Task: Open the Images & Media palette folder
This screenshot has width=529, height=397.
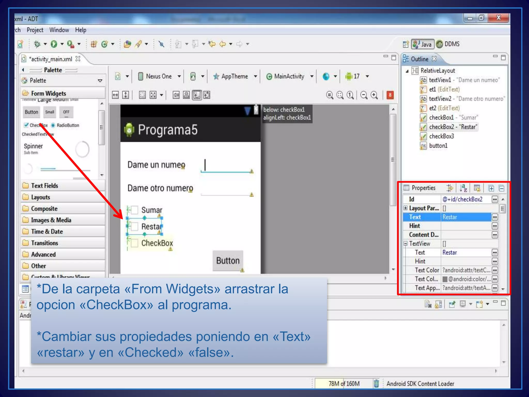Action: [63, 220]
